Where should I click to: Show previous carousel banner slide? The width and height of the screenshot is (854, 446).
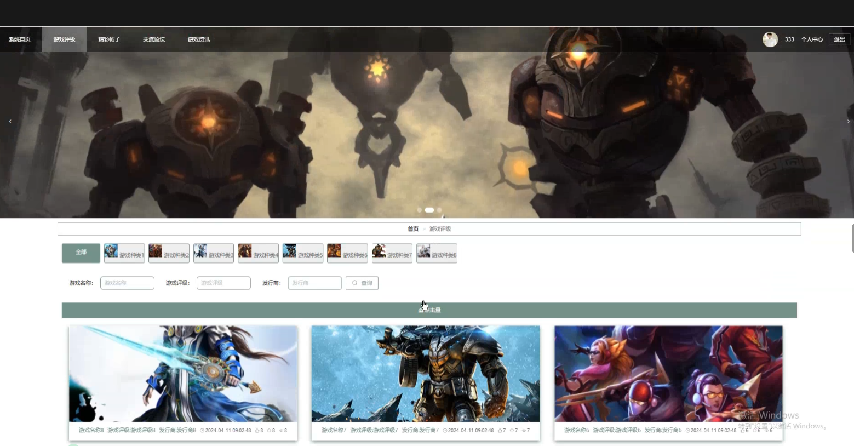[x=10, y=121]
